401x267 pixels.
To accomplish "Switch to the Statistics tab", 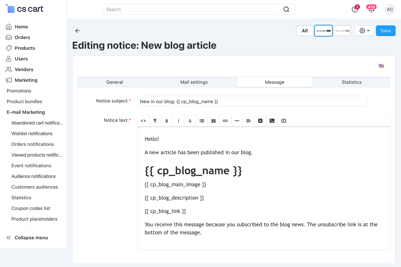I will [x=352, y=82].
